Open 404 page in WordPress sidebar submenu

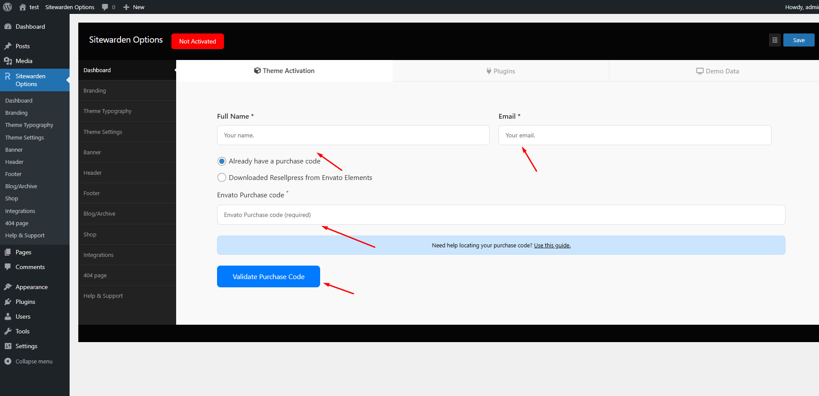point(35,223)
